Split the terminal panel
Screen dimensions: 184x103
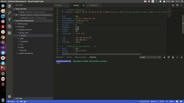click(x=169, y=57)
